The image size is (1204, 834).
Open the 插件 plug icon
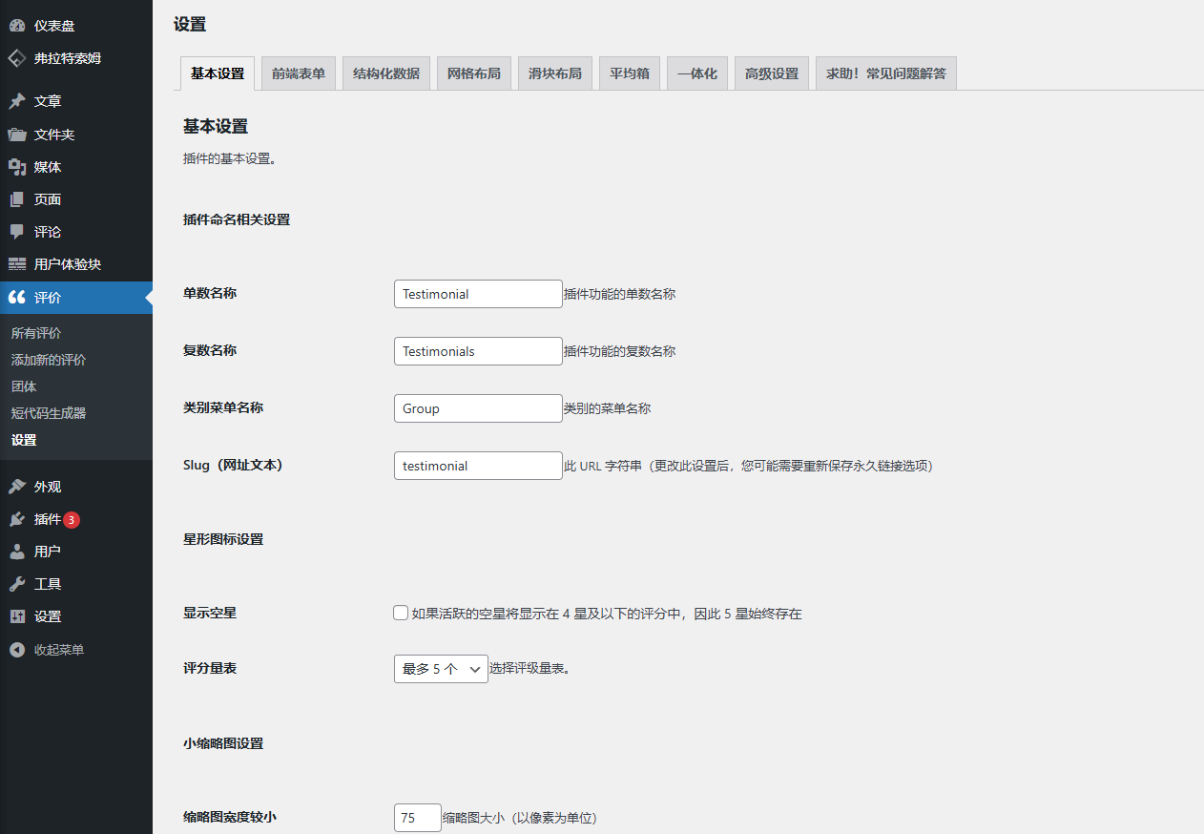[x=17, y=519]
